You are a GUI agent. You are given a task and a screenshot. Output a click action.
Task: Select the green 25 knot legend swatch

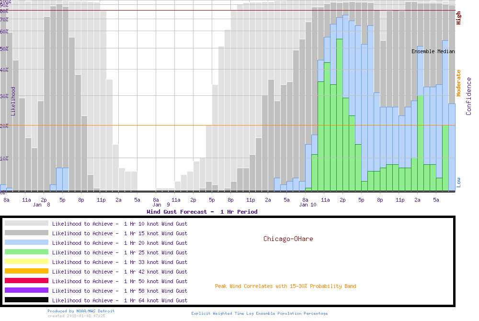(26, 252)
